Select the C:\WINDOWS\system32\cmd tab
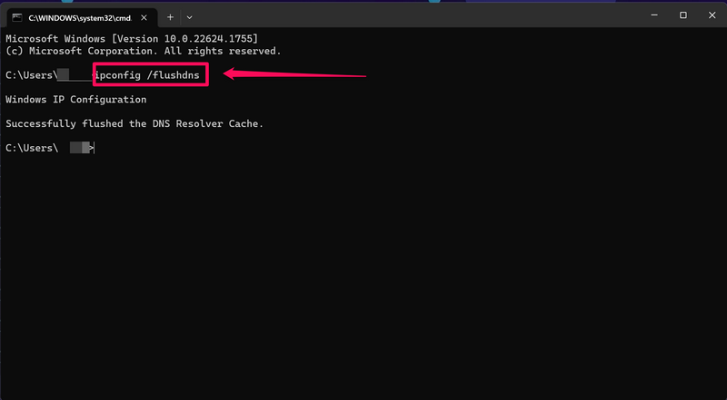Image resolution: width=727 pixels, height=400 pixels. (x=77, y=15)
